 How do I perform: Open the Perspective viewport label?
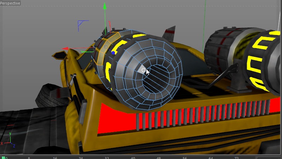10,3
